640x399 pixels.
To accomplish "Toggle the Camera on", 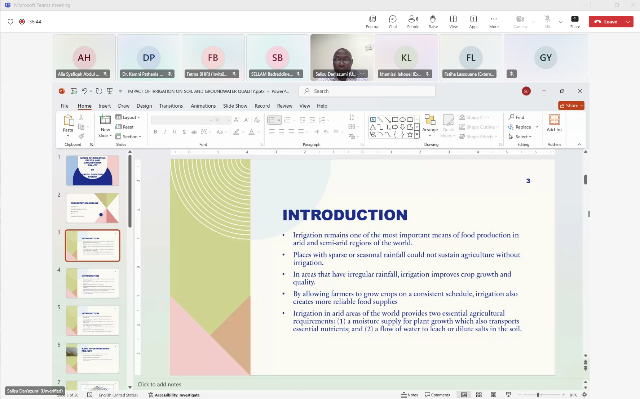I will [520, 22].
